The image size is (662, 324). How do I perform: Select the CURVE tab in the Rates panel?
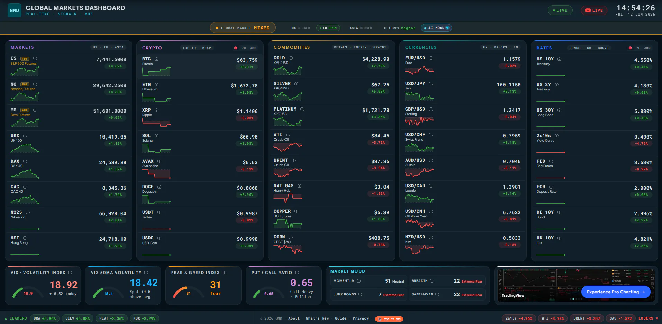pyautogui.click(x=603, y=48)
